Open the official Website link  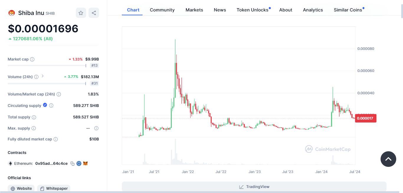[21, 189]
